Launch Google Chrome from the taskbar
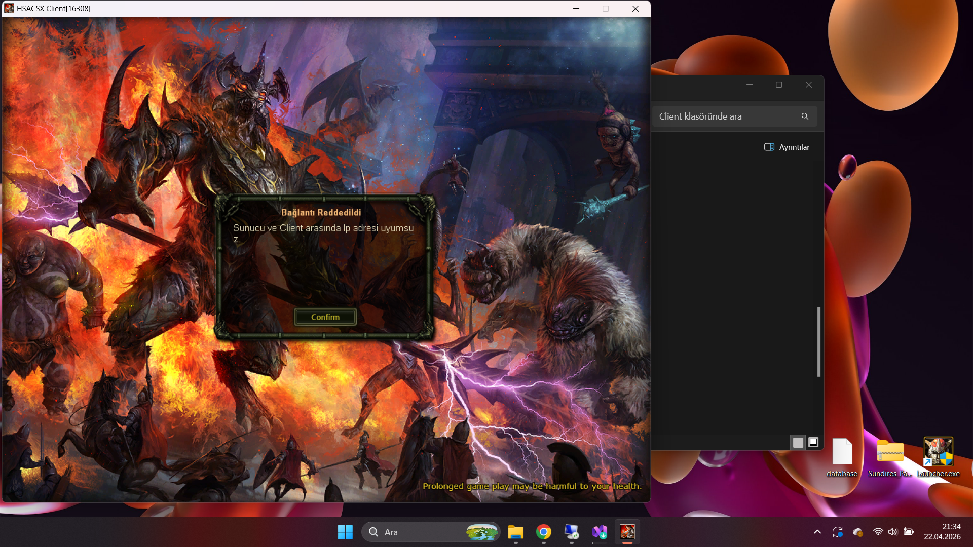Screen dimensions: 973x547 tap(544, 532)
